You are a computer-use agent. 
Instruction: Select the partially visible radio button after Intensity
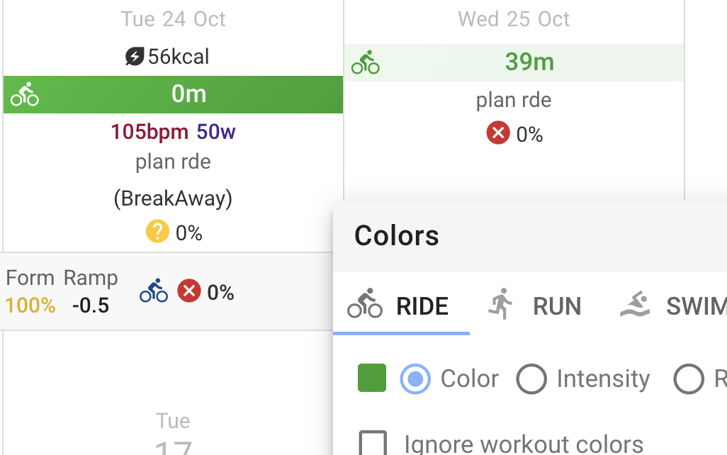pyautogui.click(x=689, y=379)
